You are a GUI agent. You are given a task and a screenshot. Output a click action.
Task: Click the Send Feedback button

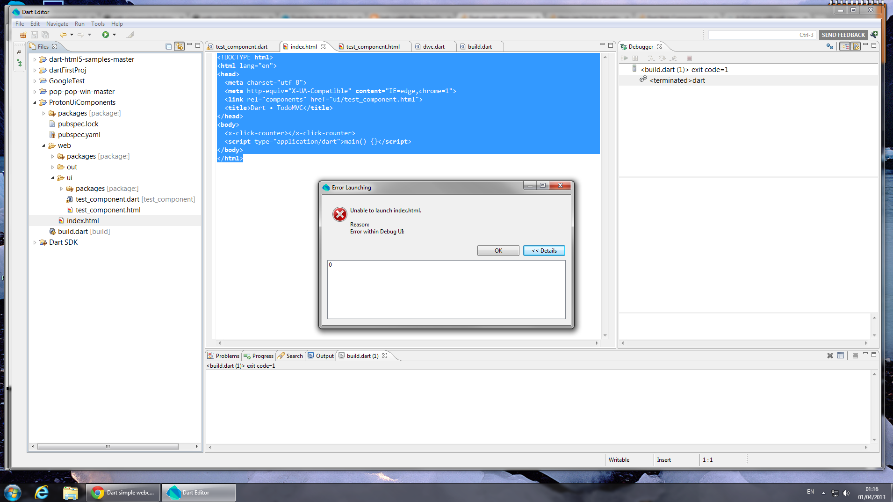tap(843, 35)
